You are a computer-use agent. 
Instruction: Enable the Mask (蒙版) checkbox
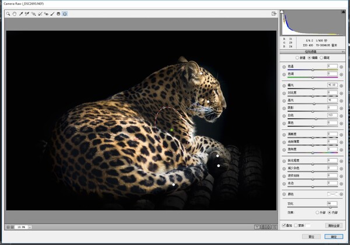(x=296, y=225)
